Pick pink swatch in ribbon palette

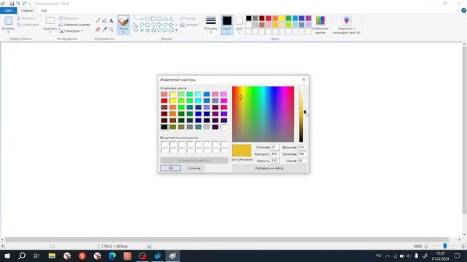269,25
